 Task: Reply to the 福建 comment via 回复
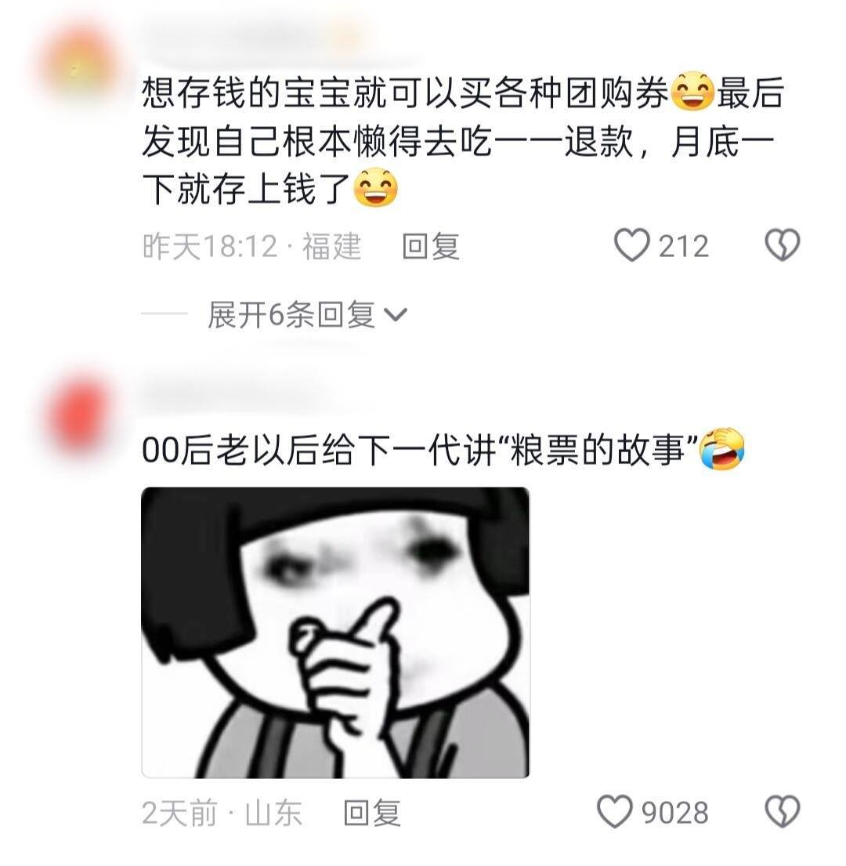(431, 246)
